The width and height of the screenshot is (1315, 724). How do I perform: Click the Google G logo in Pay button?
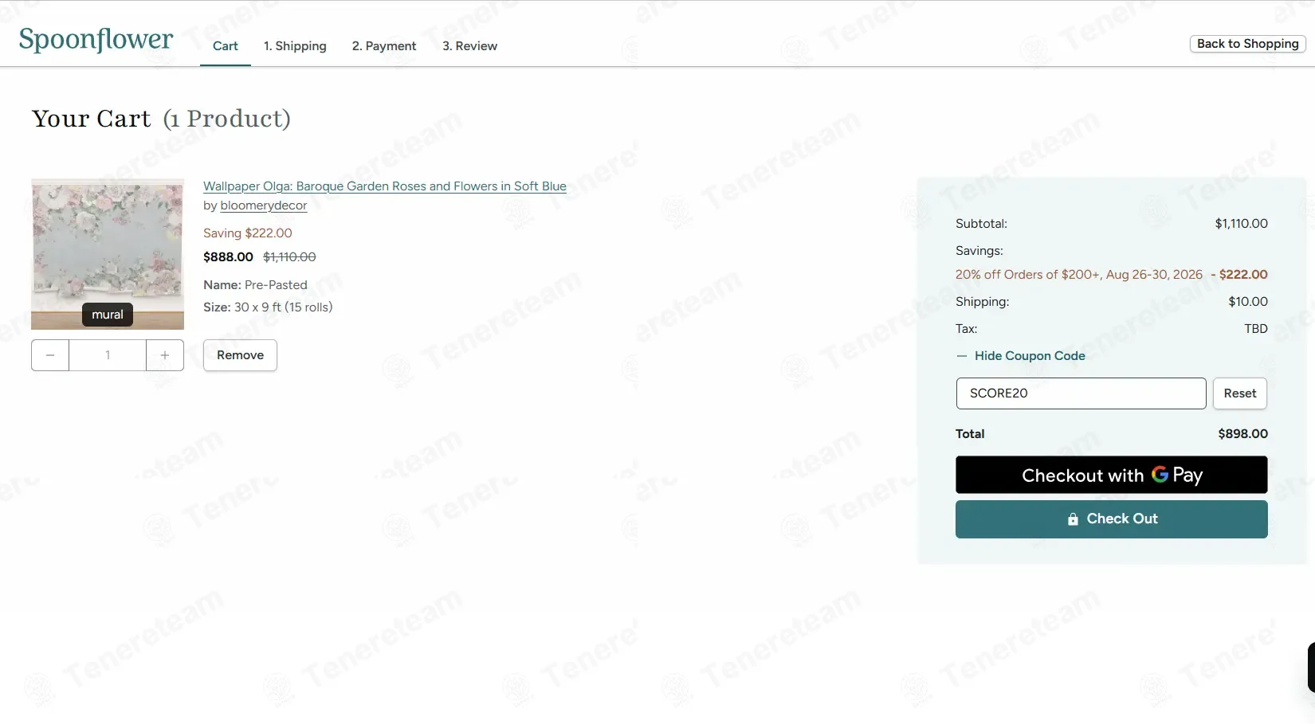[x=1160, y=475]
